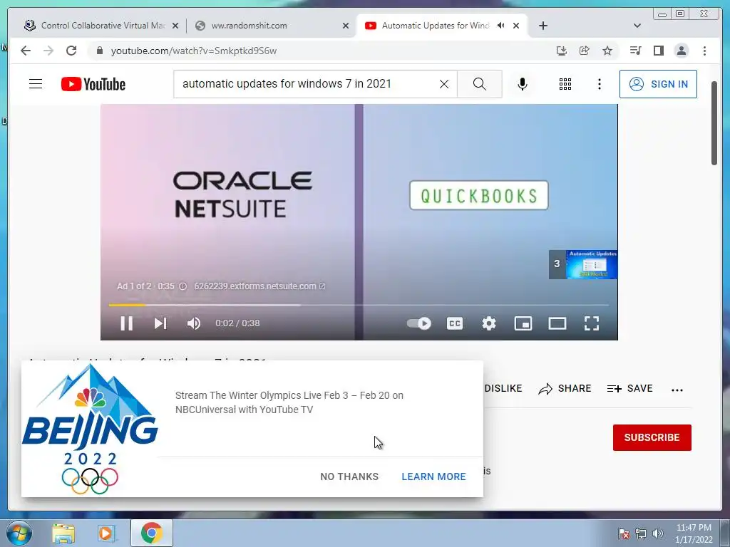Dismiss the Olympics promo with NO THANKS
Image resolution: width=730 pixels, height=547 pixels.
[x=349, y=476]
